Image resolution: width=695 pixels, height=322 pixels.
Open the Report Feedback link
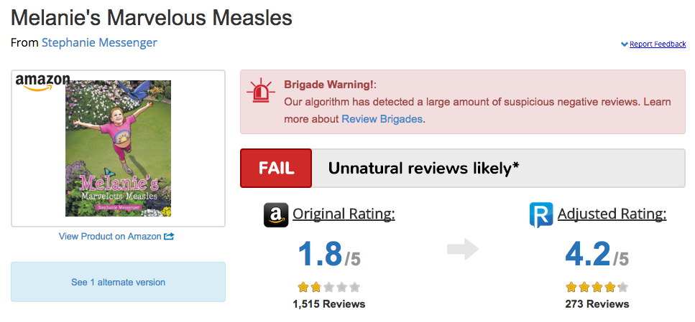click(658, 44)
